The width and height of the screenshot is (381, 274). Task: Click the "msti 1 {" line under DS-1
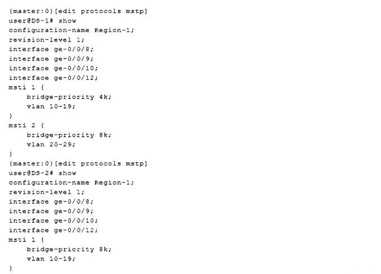click(x=23, y=87)
